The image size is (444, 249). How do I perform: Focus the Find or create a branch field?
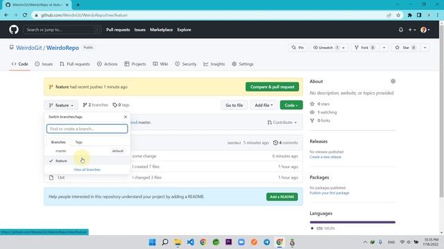tap(87, 129)
